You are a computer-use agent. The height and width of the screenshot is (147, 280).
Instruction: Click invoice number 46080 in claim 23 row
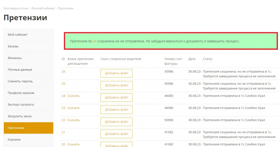(x=169, y=108)
